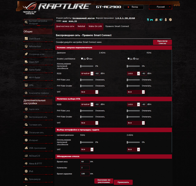
Task: Open the 2.4GHz trigger VHT dropdown
Action: (89, 92)
